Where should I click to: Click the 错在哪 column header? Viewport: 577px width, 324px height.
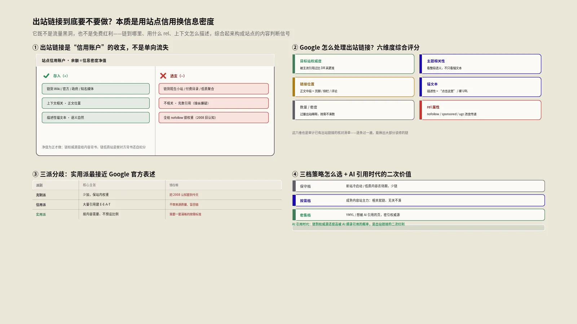coord(174,185)
